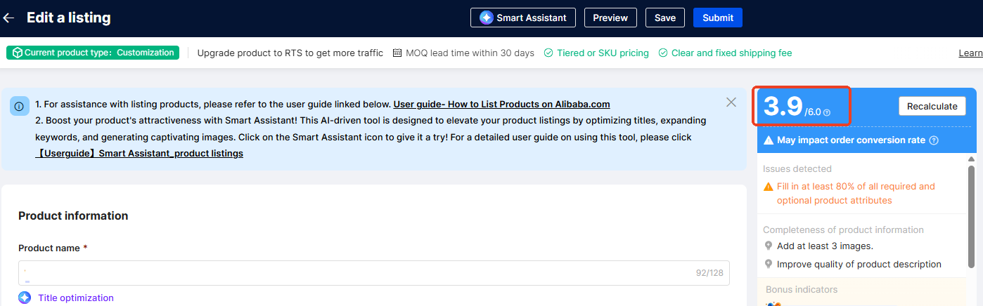The image size is (983, 306).
Task: Open the Learn link at top right
Action: point(970,53)
